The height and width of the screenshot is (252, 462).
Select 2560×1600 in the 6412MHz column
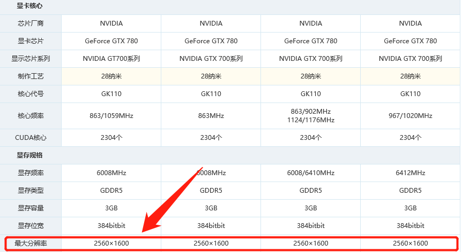[411, 243]
